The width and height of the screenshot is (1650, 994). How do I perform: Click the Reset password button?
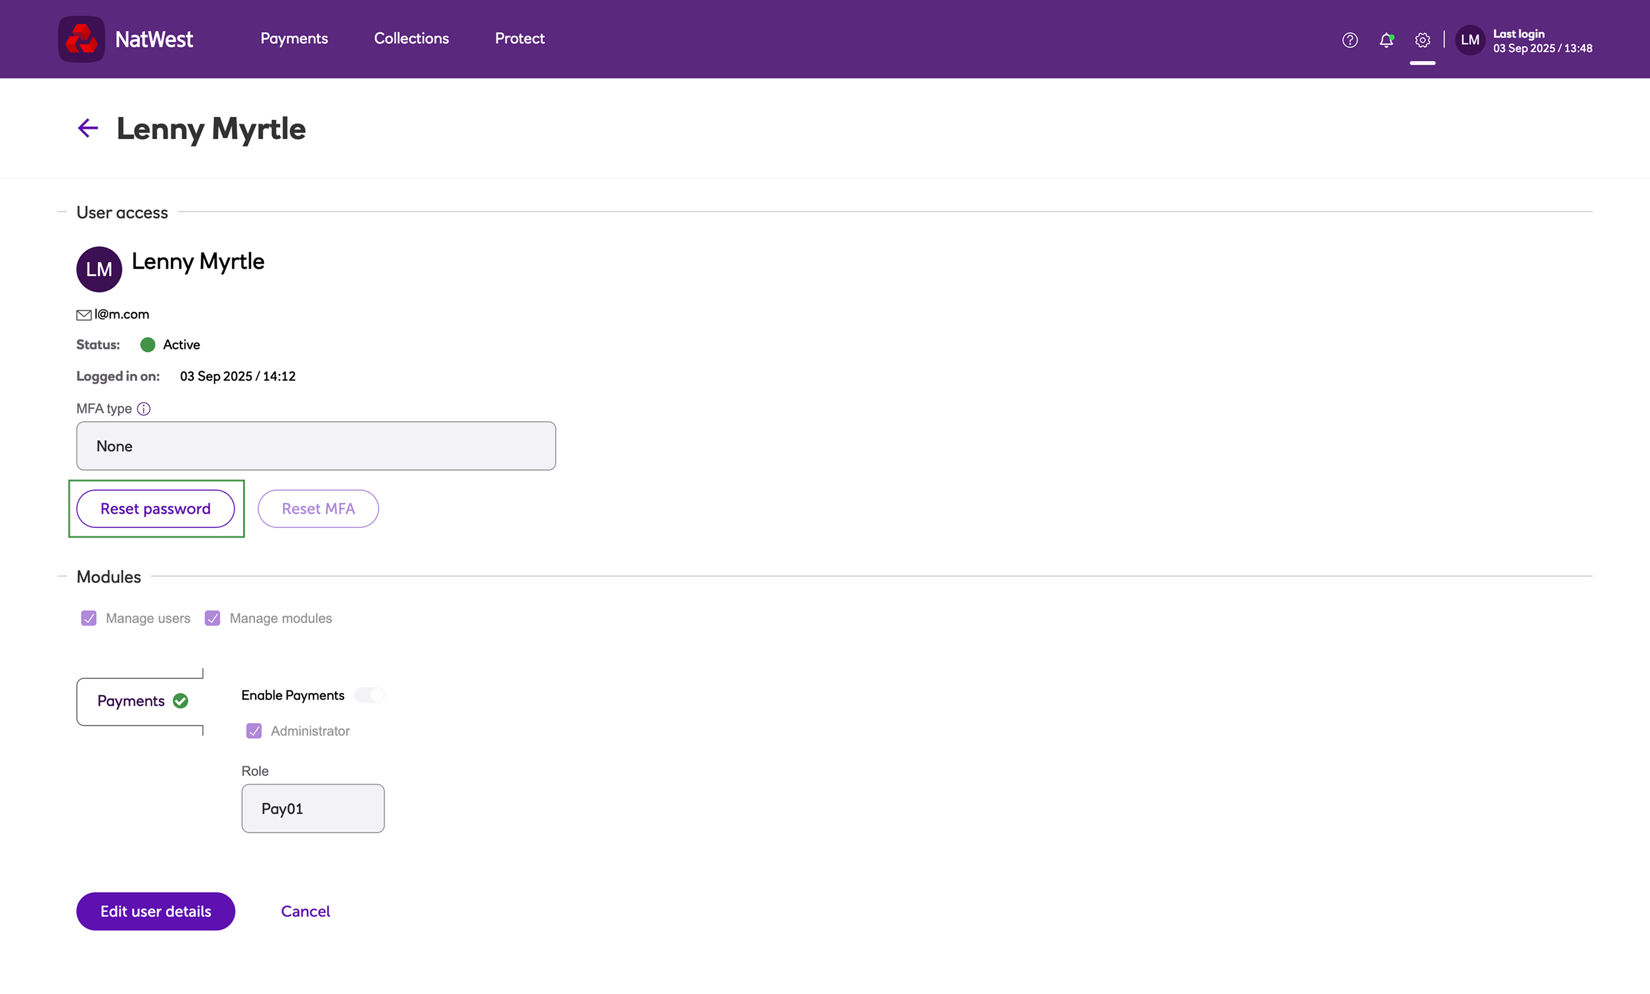click(x=155, y=509)
